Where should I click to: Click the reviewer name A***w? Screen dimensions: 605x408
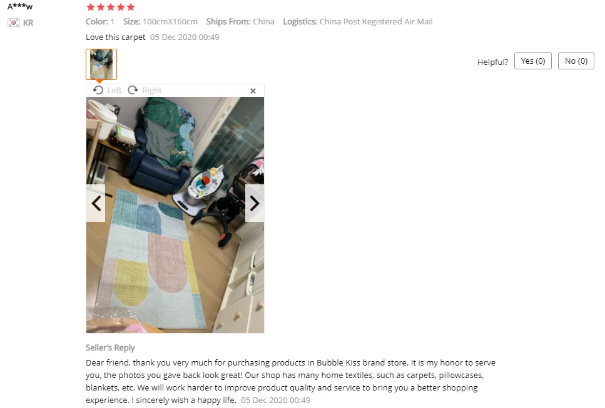tap(20, 6)
